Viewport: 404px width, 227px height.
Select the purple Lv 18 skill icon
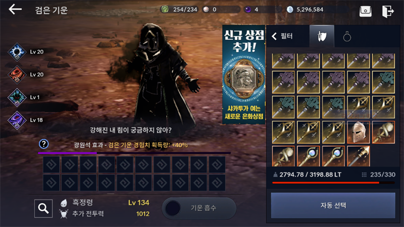point(17,120)
